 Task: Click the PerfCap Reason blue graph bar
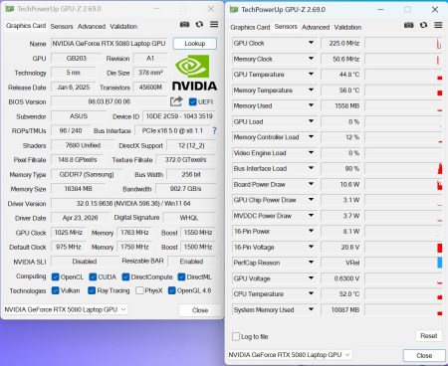pos(440,263)
